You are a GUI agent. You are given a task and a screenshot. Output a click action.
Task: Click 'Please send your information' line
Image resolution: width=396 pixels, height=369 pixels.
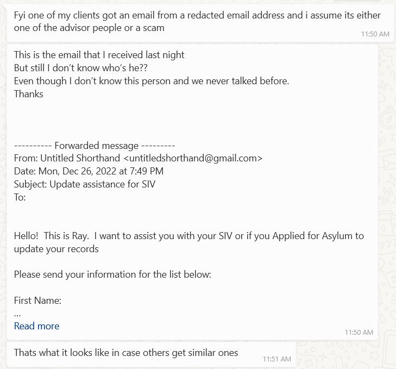pos(112,274)
